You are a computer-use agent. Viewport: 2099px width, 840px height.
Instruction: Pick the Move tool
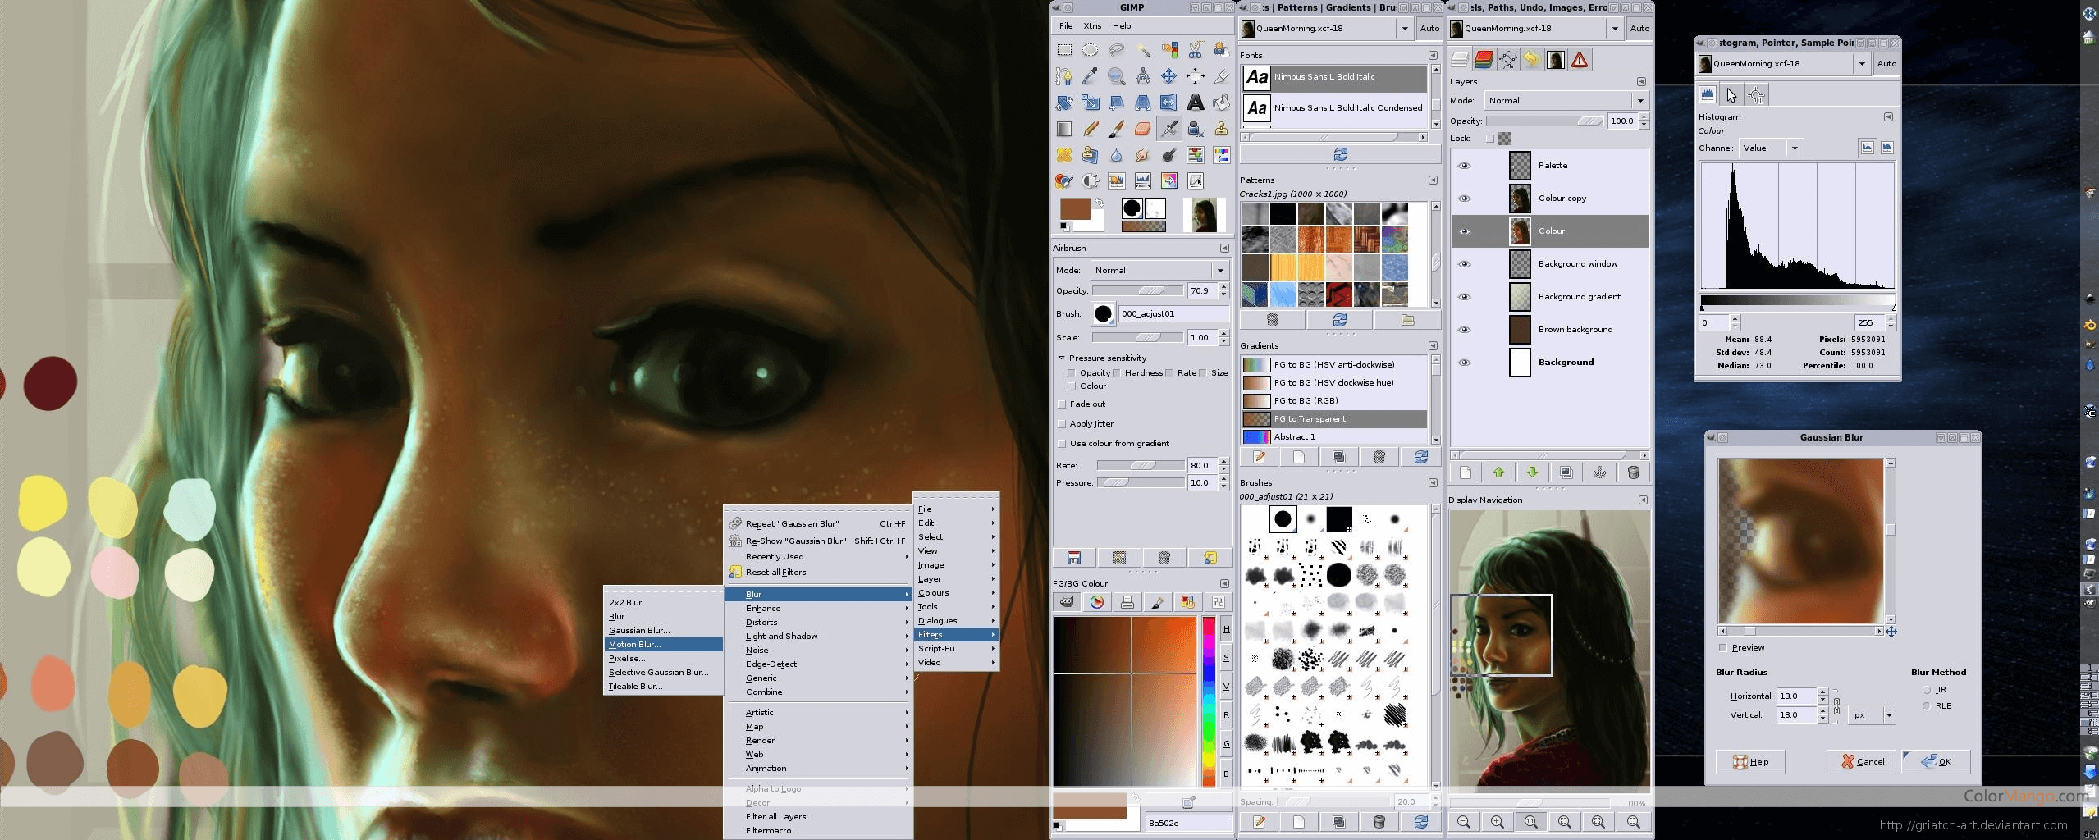point(1168,76)
